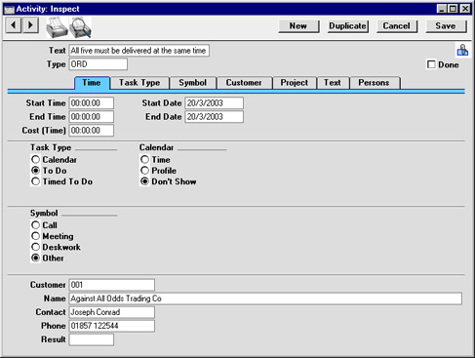Go to the next record arrow
The height and width of the screenshot is (358, 475).
pyautogui.click(x=30, y=25)
